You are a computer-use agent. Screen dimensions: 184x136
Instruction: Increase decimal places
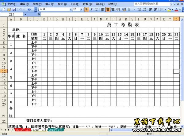pos(139,9)
